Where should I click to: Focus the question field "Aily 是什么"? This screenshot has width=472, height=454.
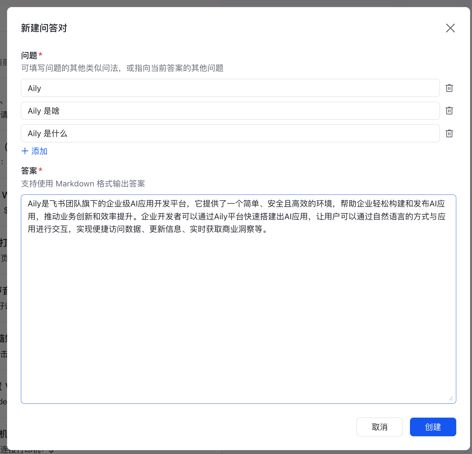(x=230, y=133)
